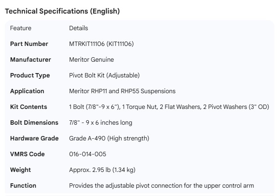Select the Part Number label

[29, 44]
